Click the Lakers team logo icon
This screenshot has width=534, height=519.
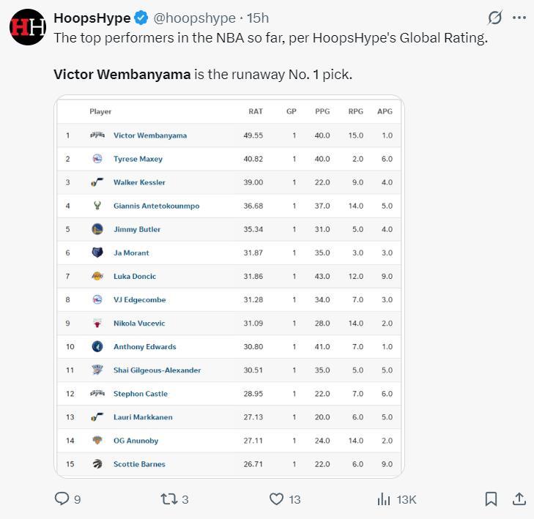tap(97, 276)
